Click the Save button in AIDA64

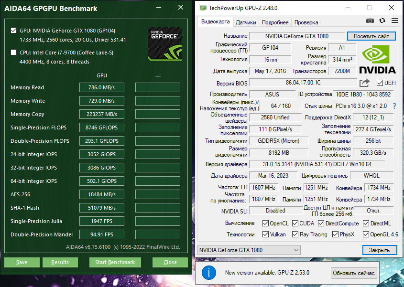pyautogui.click(x=22, y=262)
